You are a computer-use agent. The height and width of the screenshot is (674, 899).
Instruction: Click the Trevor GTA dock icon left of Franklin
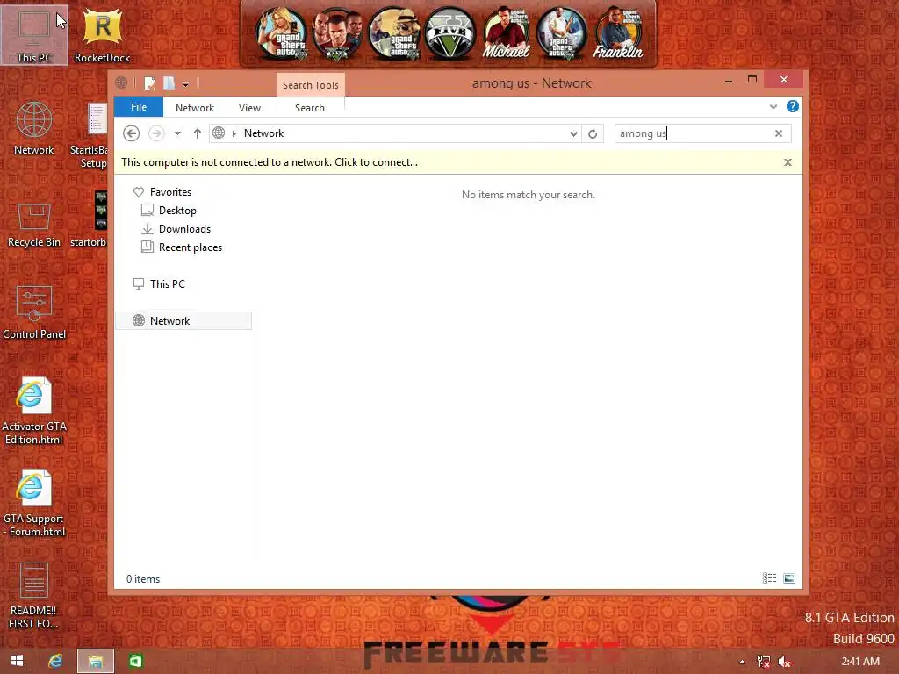coord(562,33)
